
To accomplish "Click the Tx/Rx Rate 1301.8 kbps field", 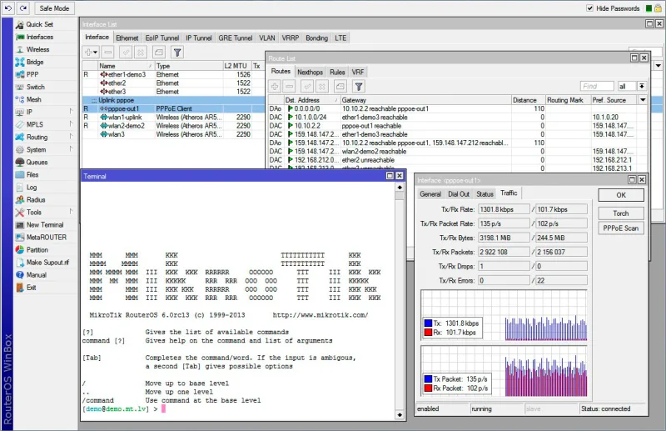I will [504, 209].
